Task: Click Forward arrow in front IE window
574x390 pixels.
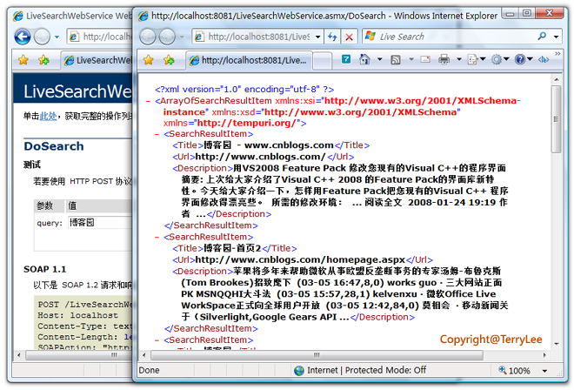Action: (x=167, y=37)
